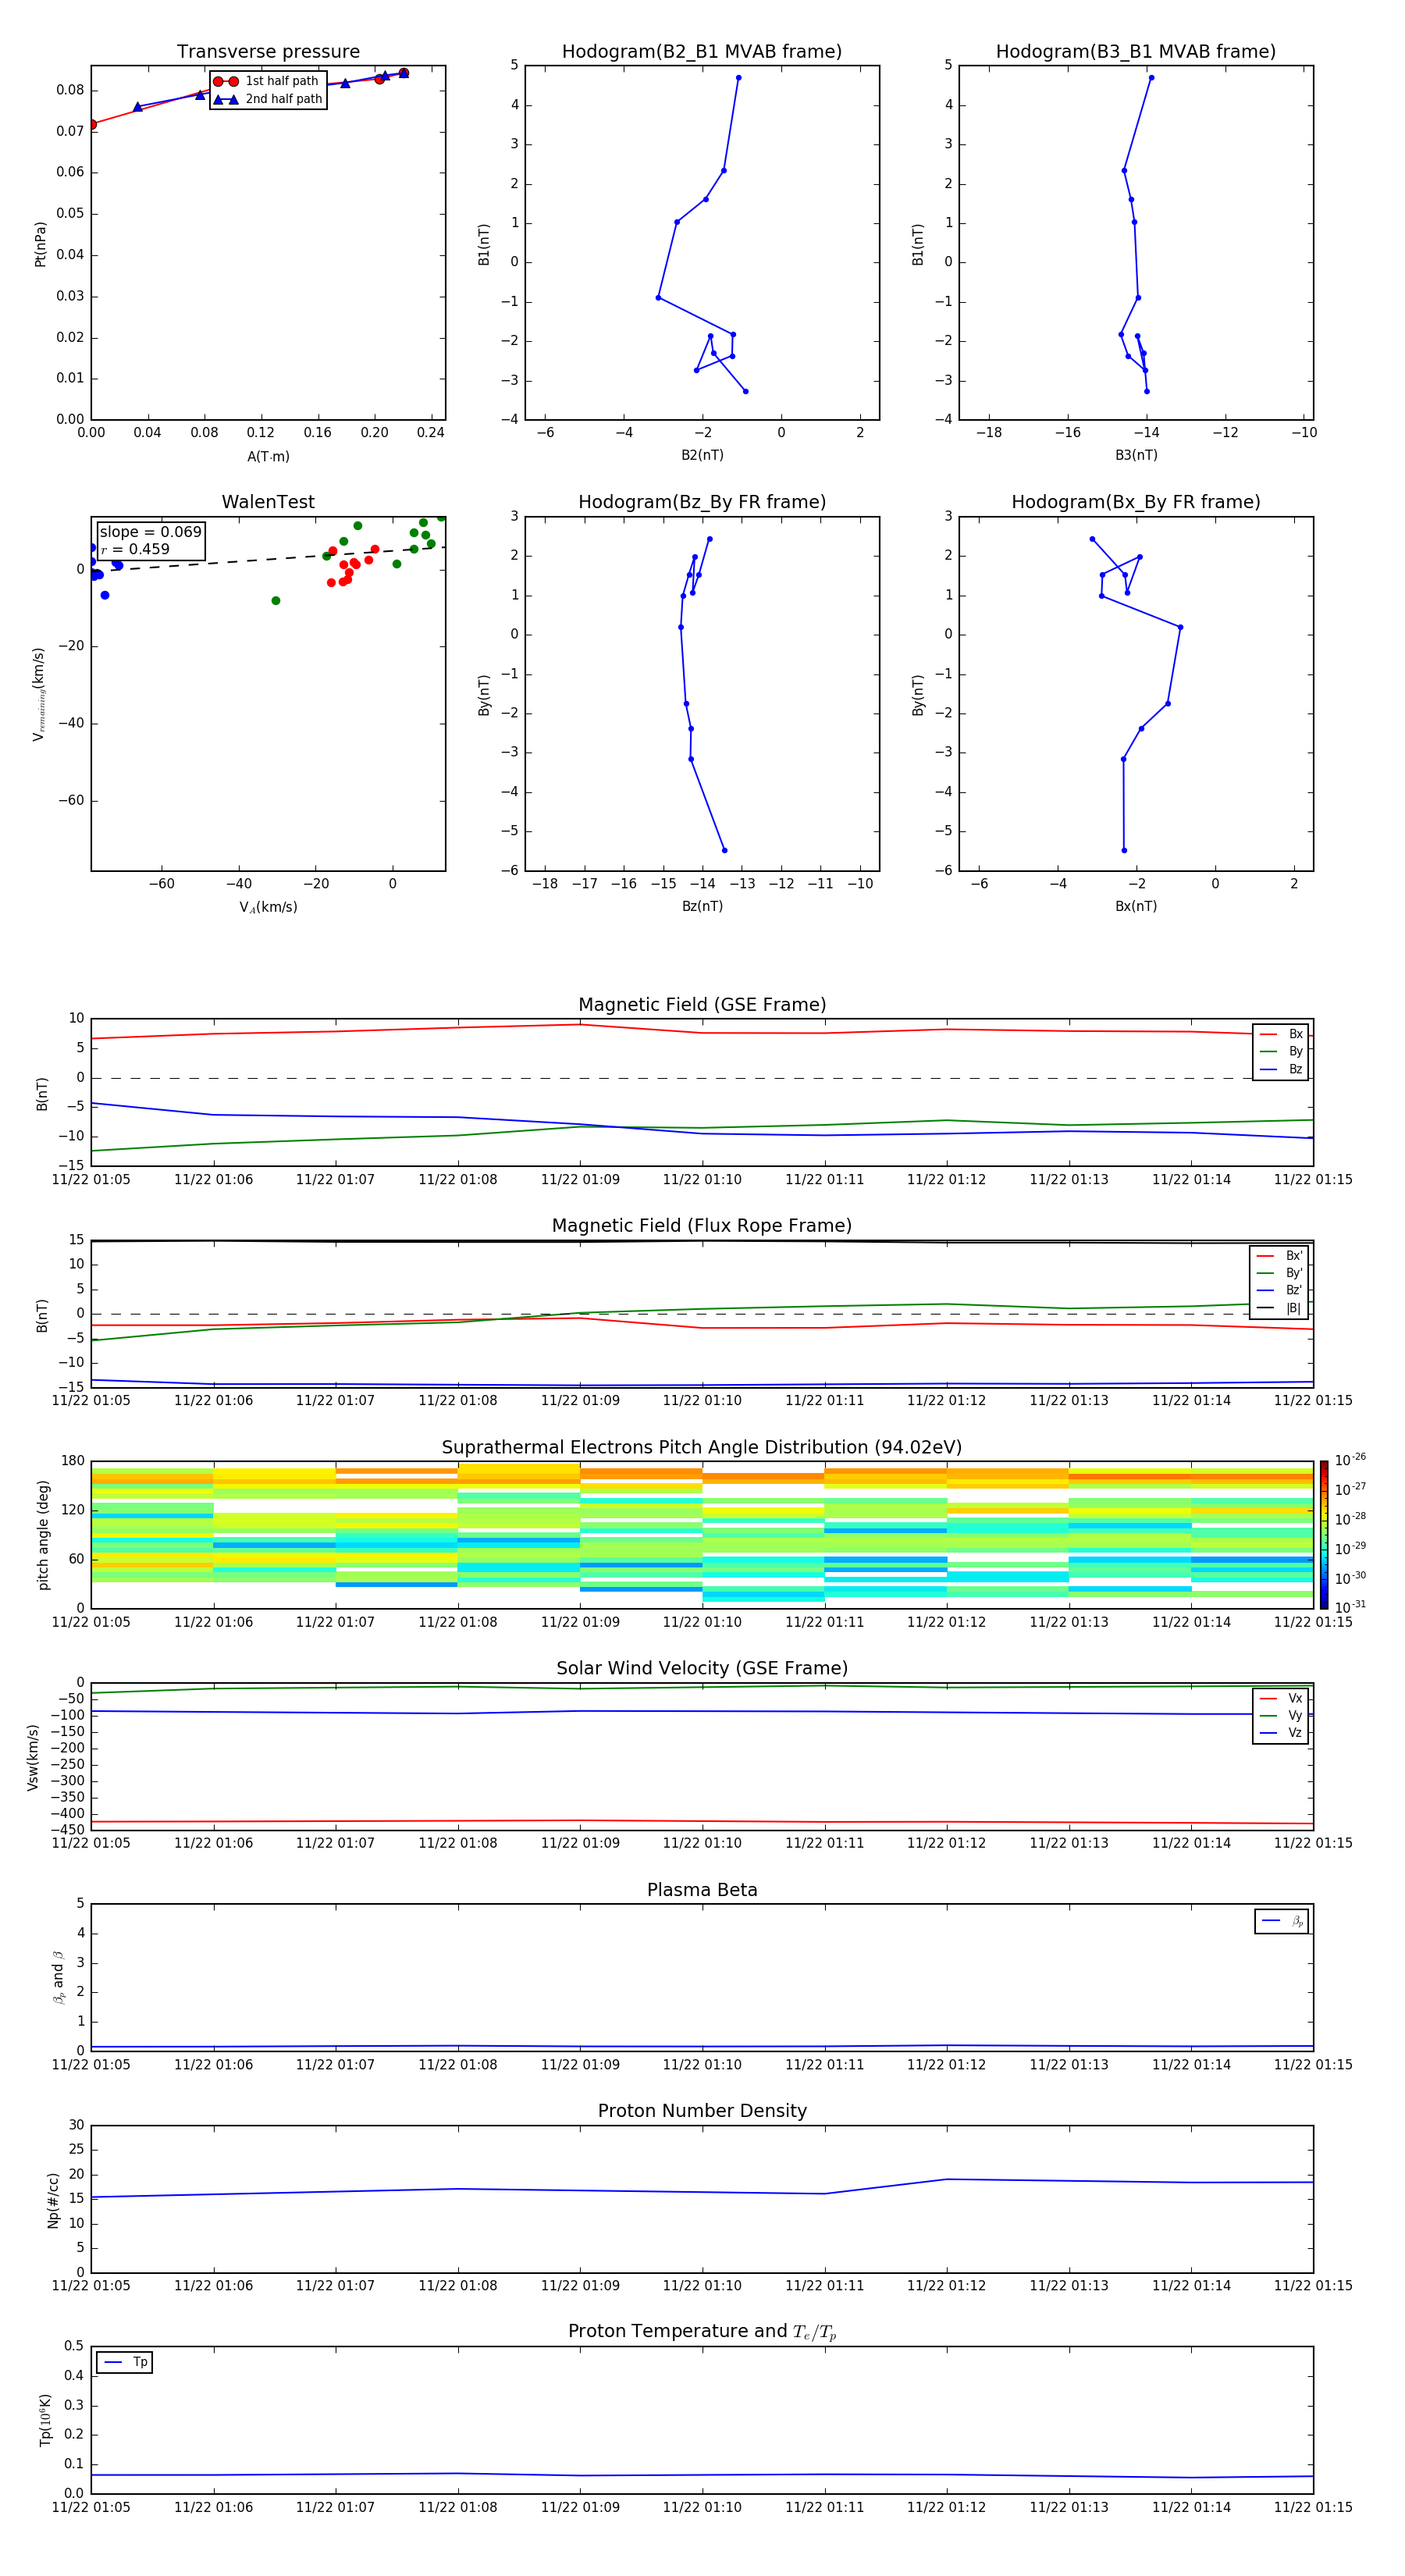The height and width of the screenshot is (2576, 1405).
Task: Select "Vx" in the solar wind legend
Action: click(1281, 1698)
